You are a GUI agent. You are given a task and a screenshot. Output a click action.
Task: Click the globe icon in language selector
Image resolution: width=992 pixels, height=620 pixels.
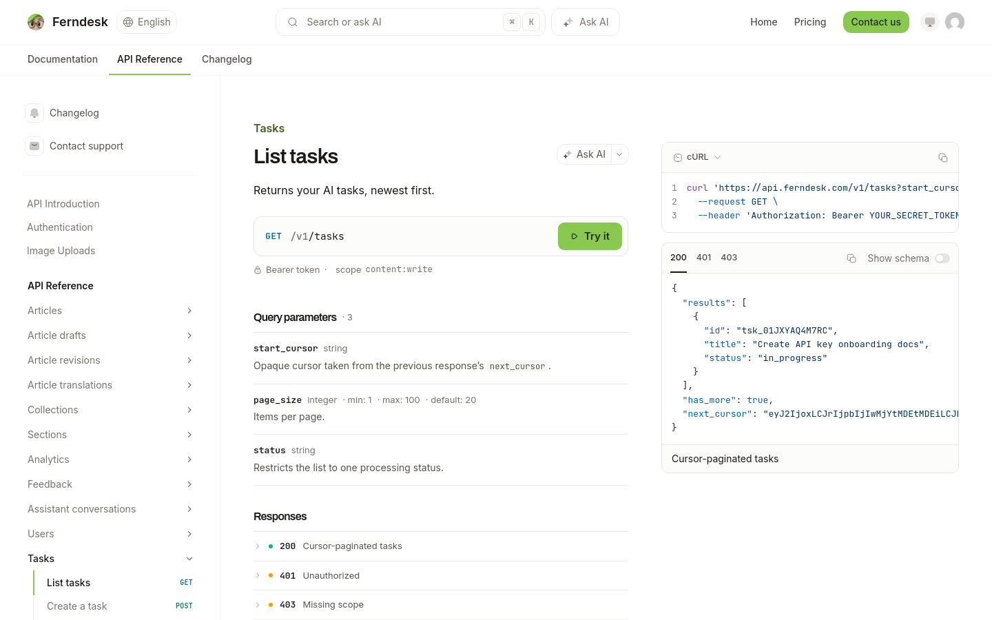click(128, 22)
